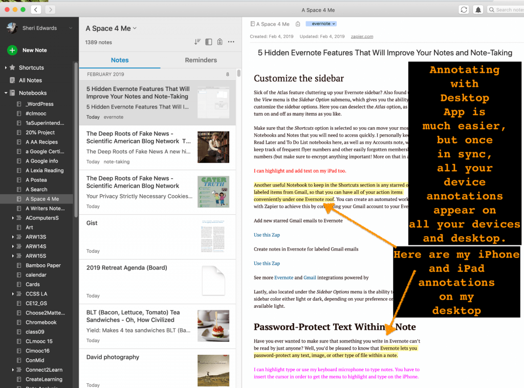Image resolution: width=524 pixels, height=388 pixels.
Task: Click the Fake News note library photo thumbnail
Action: coord(213,147)
